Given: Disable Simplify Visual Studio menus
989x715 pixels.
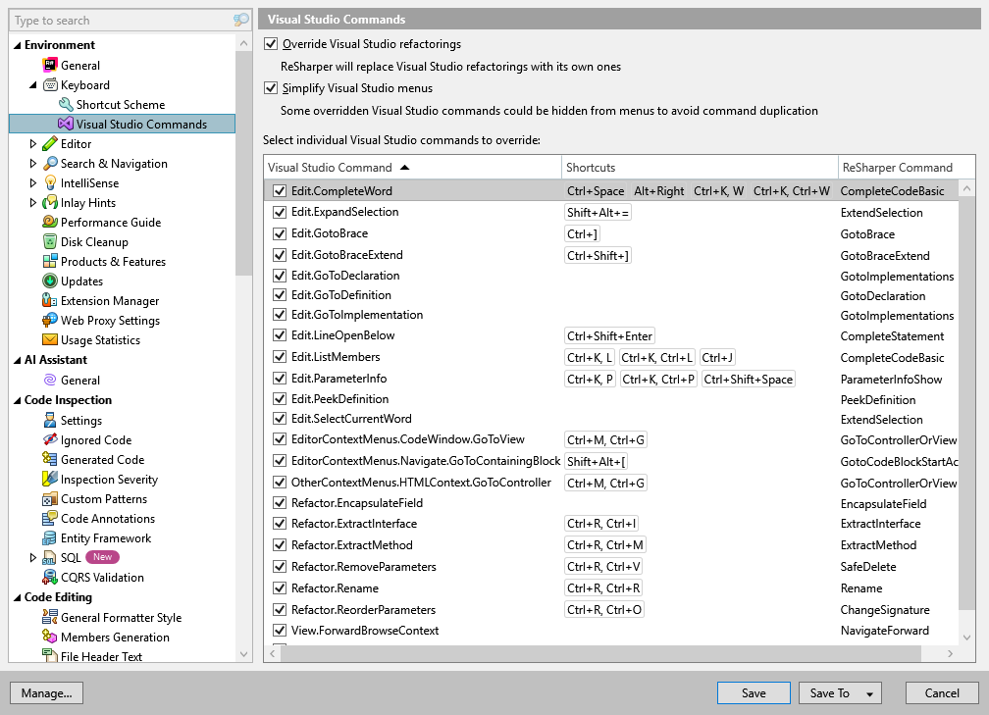Looking at the screenshot, I should [x=270, y=87].
